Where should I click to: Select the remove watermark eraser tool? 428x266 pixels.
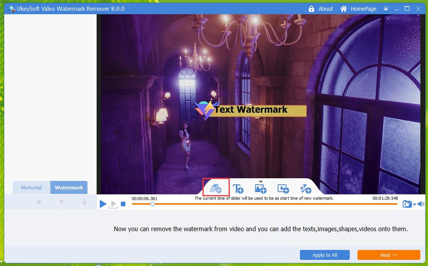[x=216, y=188]
